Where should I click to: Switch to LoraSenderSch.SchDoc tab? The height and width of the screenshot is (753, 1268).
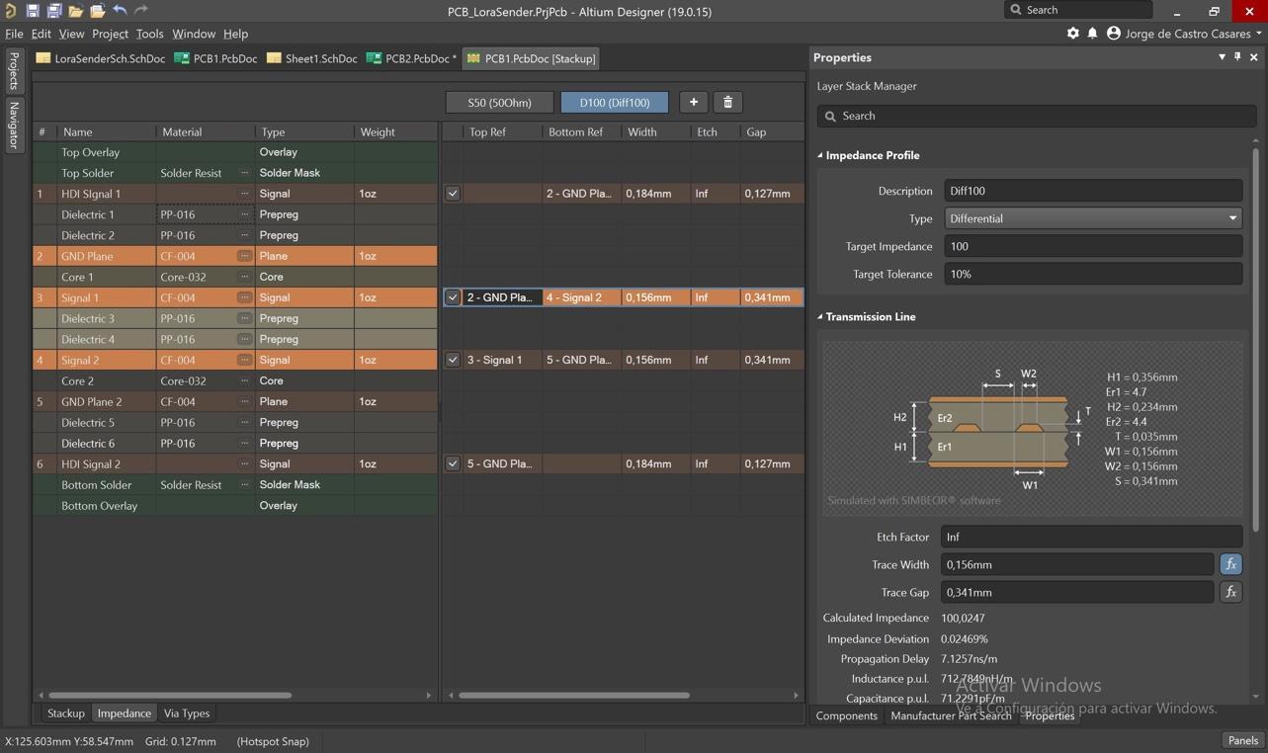(x=101, y=58)
